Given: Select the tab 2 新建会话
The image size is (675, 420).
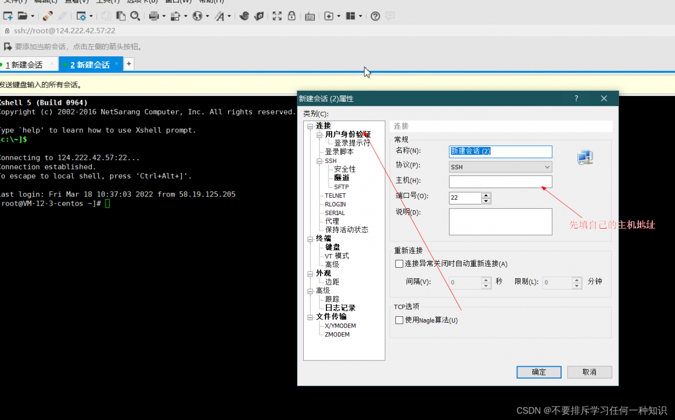Looking at the screenshot, I should [90, 65].
